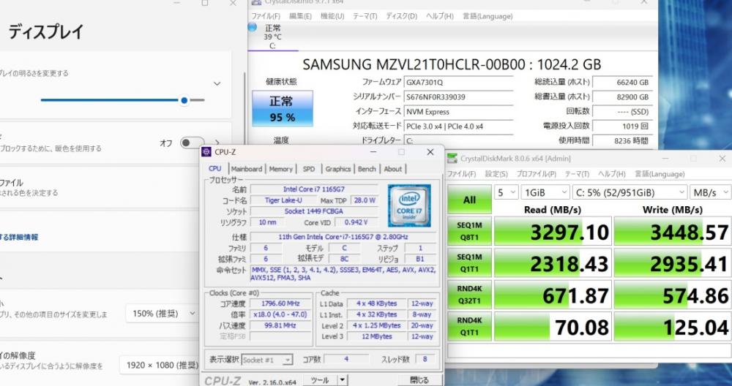Open ディスク(D) menu in CrystalDiskInfo
This screenshot has width=732, height=386.
(401, 16)
